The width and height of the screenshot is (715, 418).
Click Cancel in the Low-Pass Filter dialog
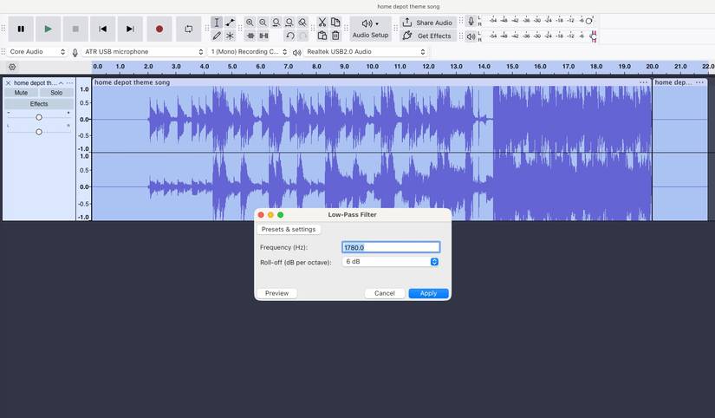pyautogui.click(x=385, y=293)
